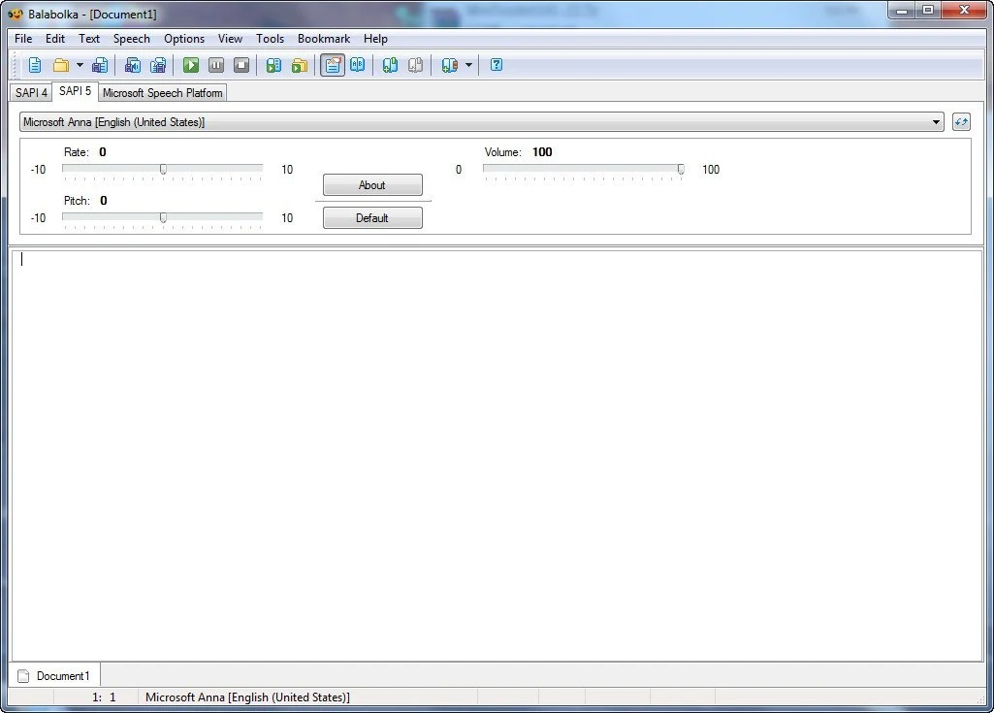Close the Balabolka window
This screenshot has height=713, width=994.
(964, 10)
